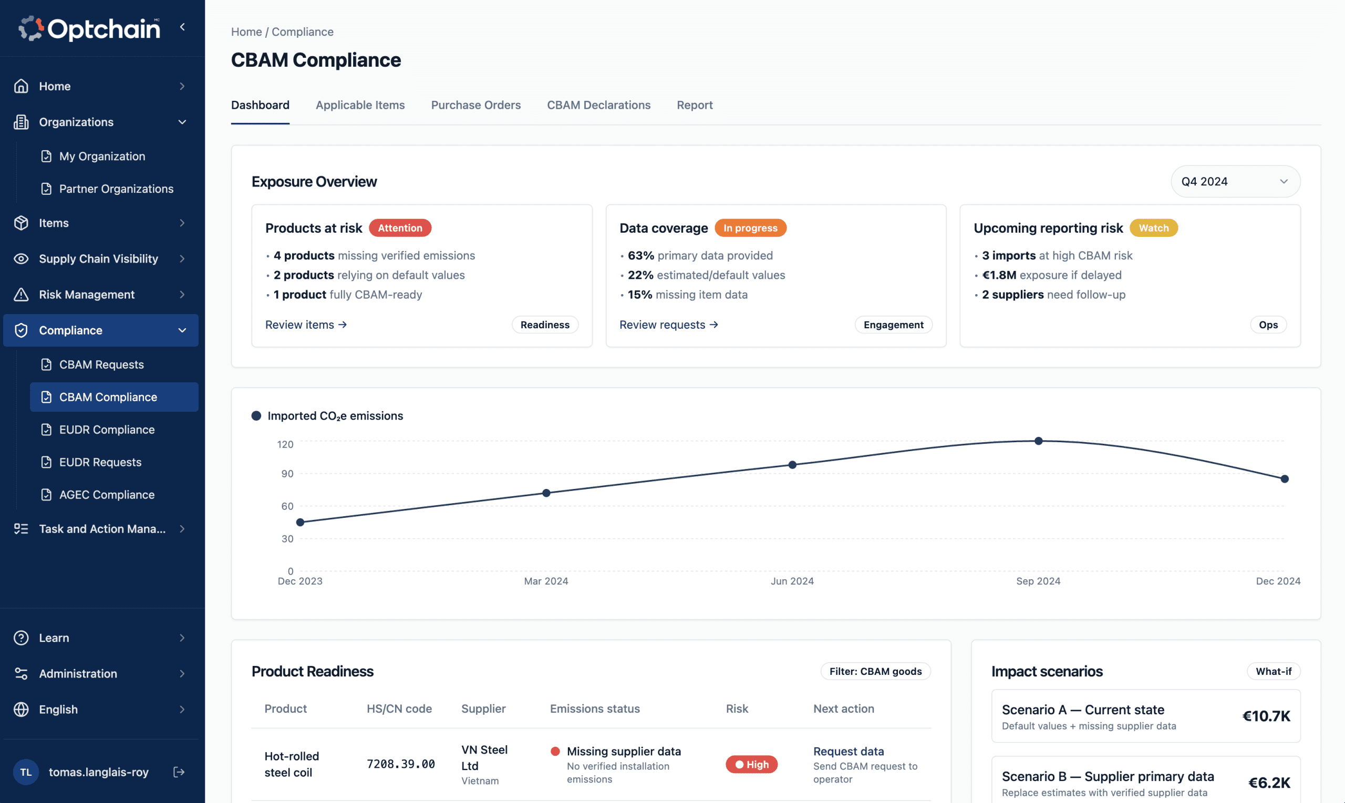
Task: Collapse the Organizations menu section
Action: point(182,122)
